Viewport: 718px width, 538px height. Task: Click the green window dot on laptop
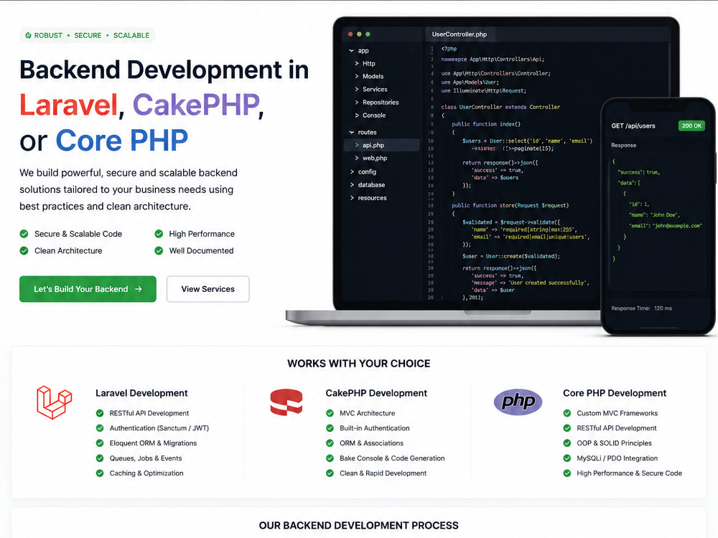(368, 34)
